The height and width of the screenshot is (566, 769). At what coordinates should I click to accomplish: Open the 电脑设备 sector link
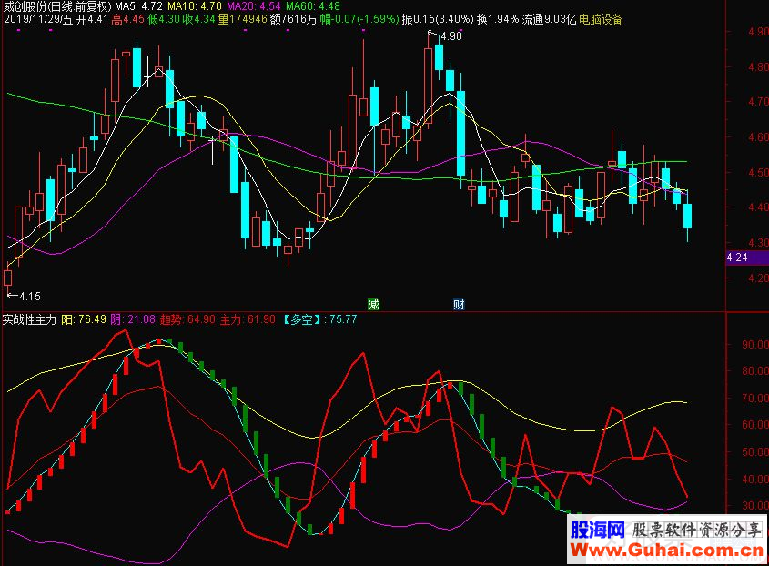point(601,20)
